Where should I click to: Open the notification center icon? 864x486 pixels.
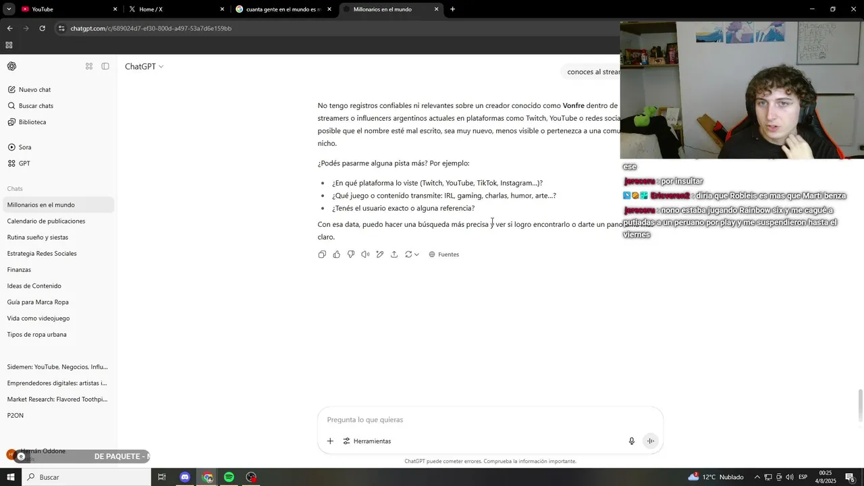(850, 477)
